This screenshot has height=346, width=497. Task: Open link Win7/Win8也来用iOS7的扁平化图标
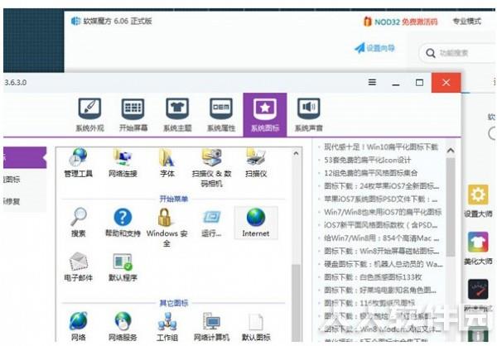383,212
